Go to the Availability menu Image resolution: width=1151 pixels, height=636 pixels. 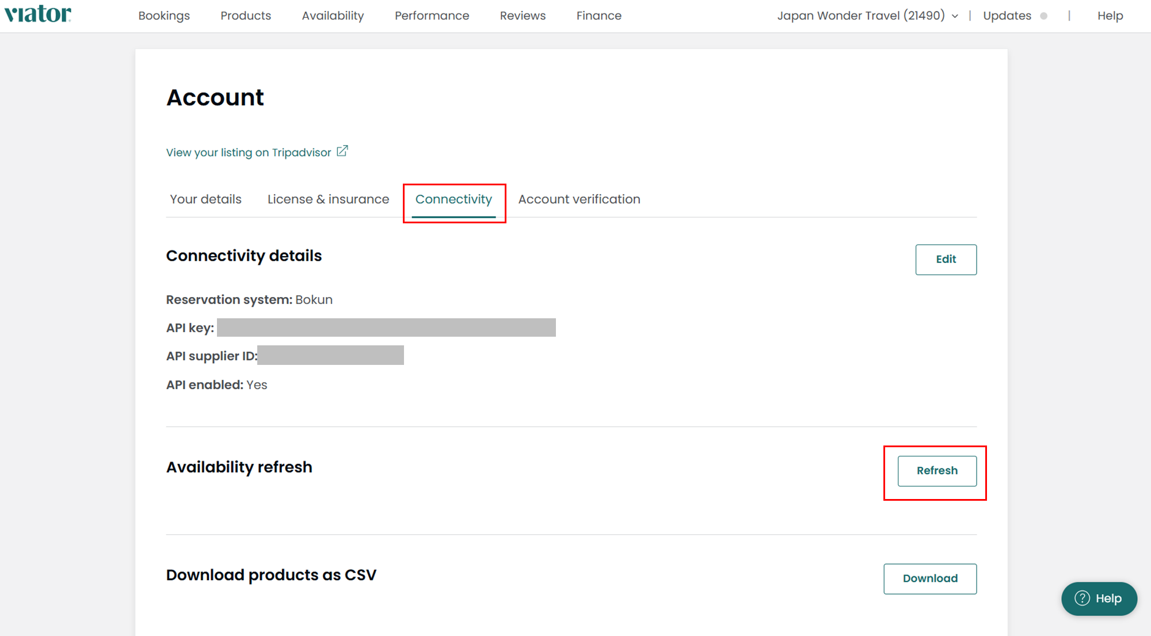point(333,16)
